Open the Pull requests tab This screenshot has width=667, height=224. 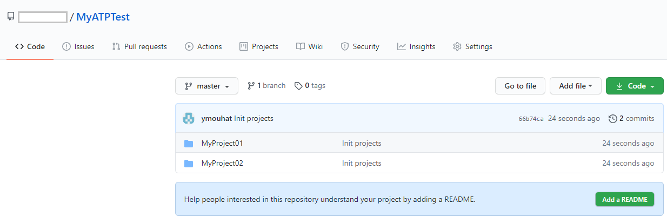pyautogui.click(x=139, y=47)
